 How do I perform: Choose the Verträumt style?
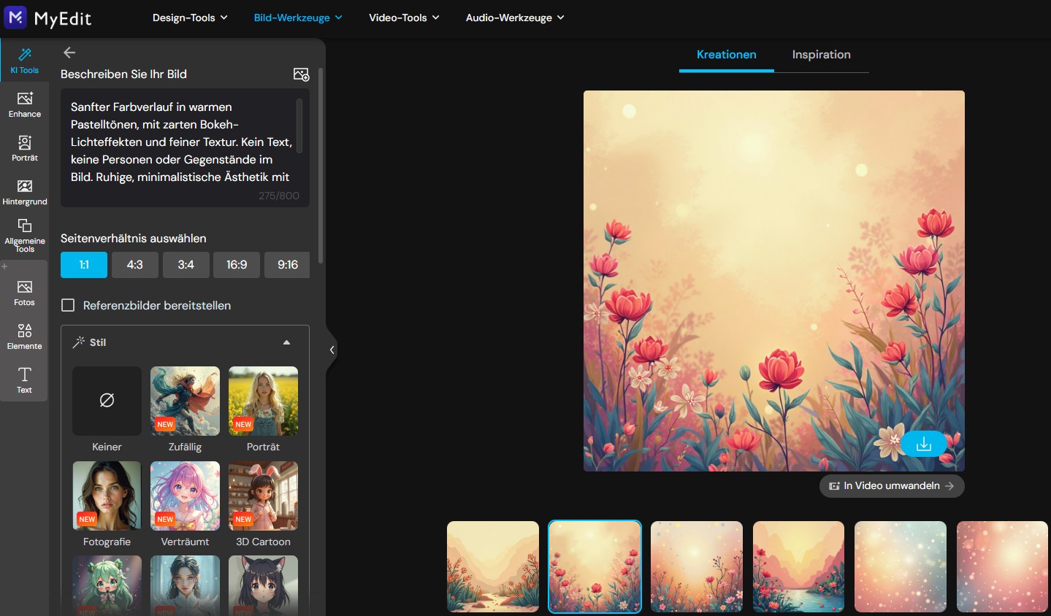tap(185, 496)
